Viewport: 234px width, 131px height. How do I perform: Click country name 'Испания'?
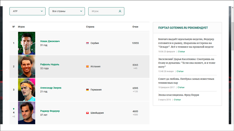coord(95,67)
